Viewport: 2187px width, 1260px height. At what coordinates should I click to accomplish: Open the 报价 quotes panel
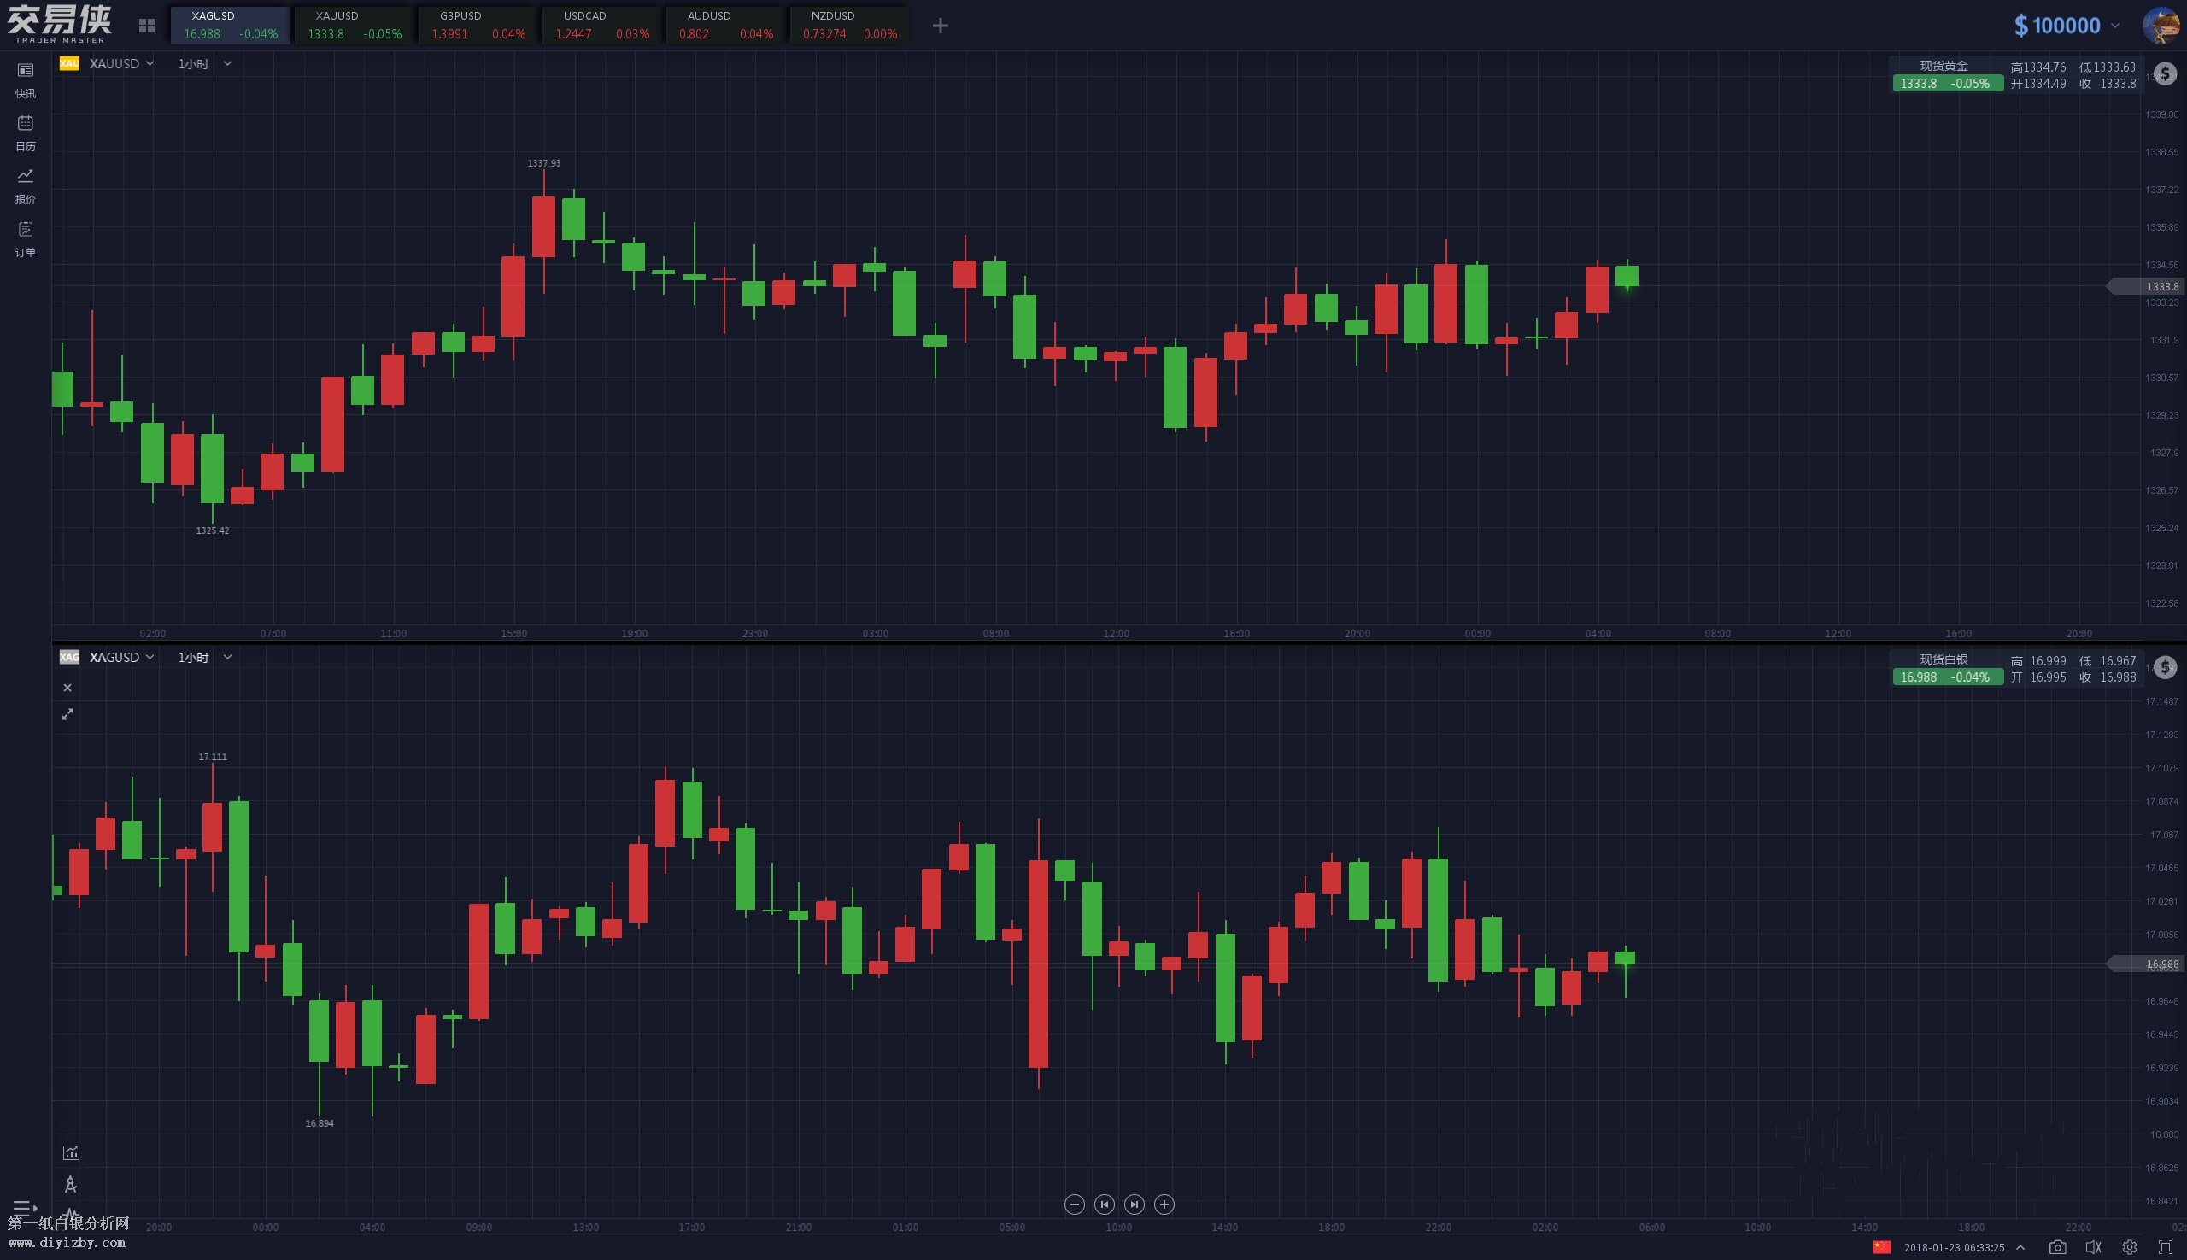click(25, 185)
